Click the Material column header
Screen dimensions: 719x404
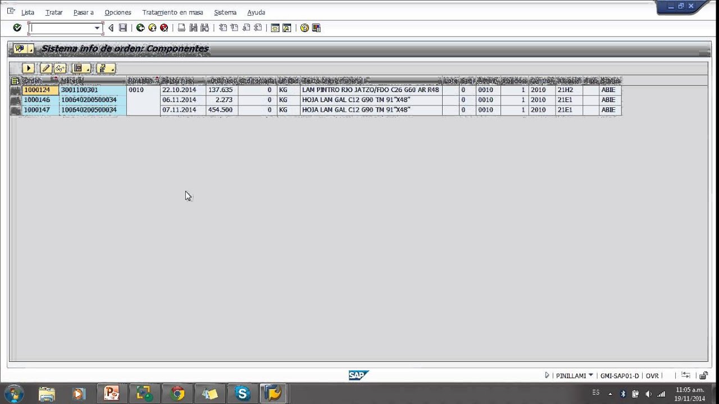coord(93,81)
